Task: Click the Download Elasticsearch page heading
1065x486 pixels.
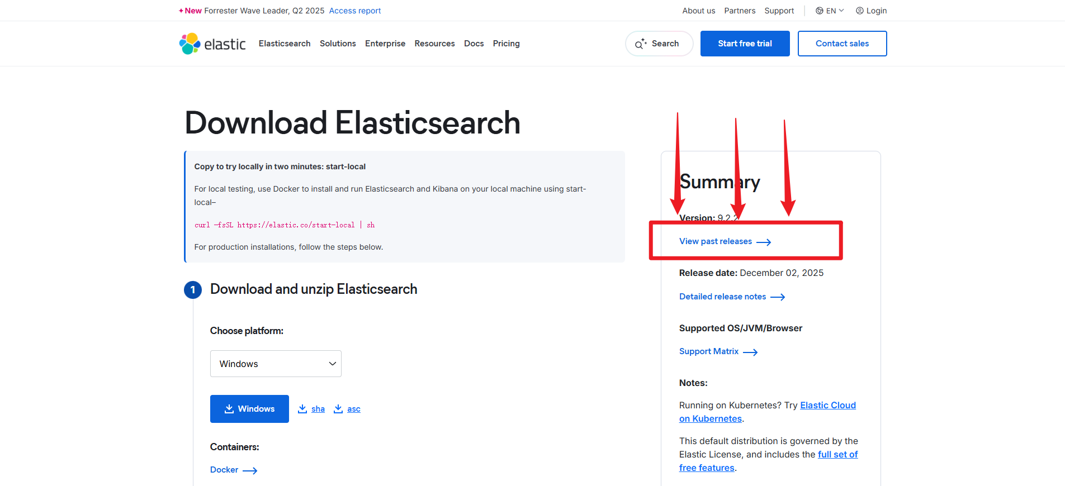Action: (x=352, y=123)
